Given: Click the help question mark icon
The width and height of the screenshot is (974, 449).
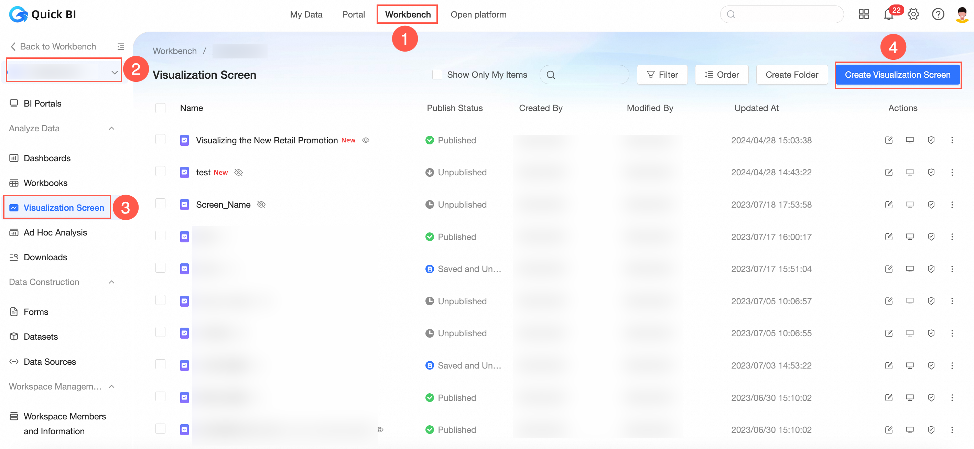Looking at the screenshot, I should coord(938,15).
